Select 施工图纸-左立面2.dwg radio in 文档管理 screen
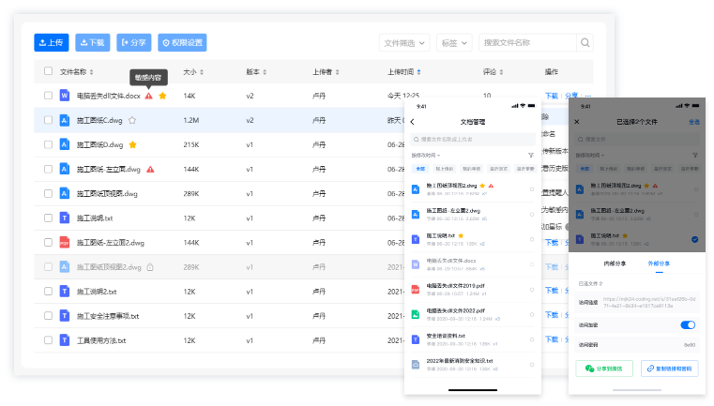The width and height of the screenshot is (714, 406). [x=532, y=215]
